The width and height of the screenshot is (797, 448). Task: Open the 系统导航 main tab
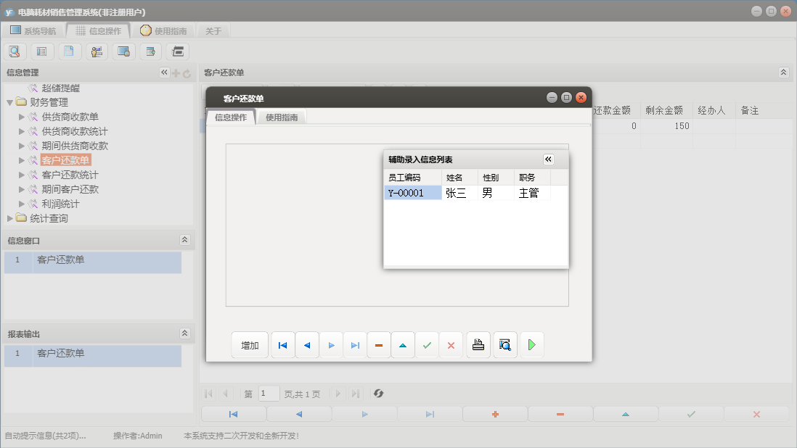click(x=33, y=31)
